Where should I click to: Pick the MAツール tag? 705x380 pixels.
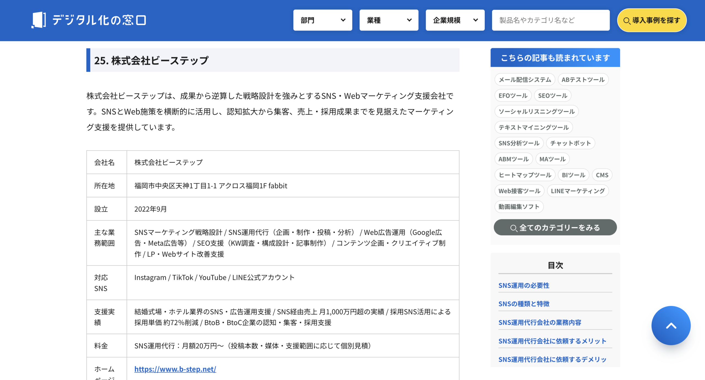pyautogui.click(x=552, y=159)
